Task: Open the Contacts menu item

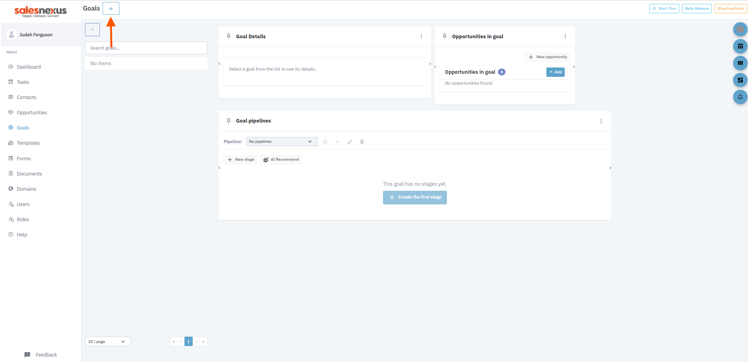Action: pos(27,98)
